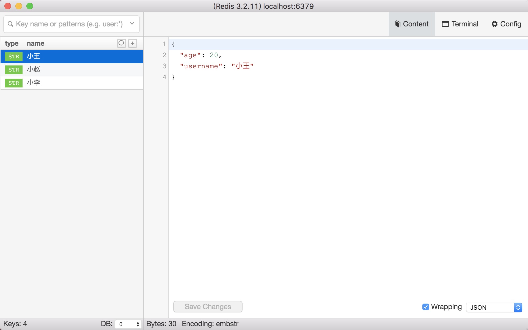Image resolution: width=528 pixels, height=330 pixels.
Task: Click Save Changes button
Action: coord(208,306)
